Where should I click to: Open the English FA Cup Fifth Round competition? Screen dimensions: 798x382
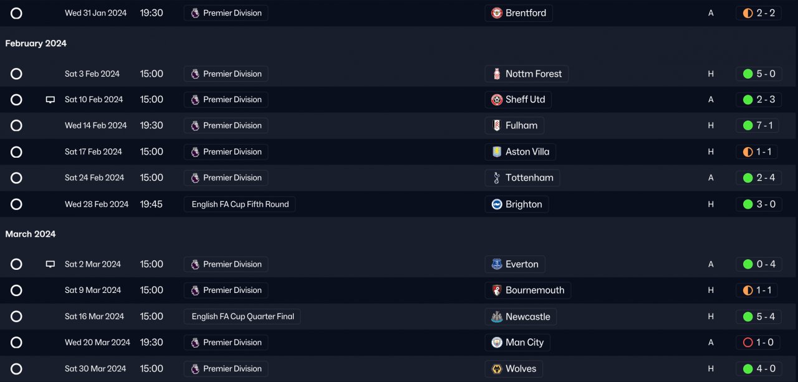(240, 204)
